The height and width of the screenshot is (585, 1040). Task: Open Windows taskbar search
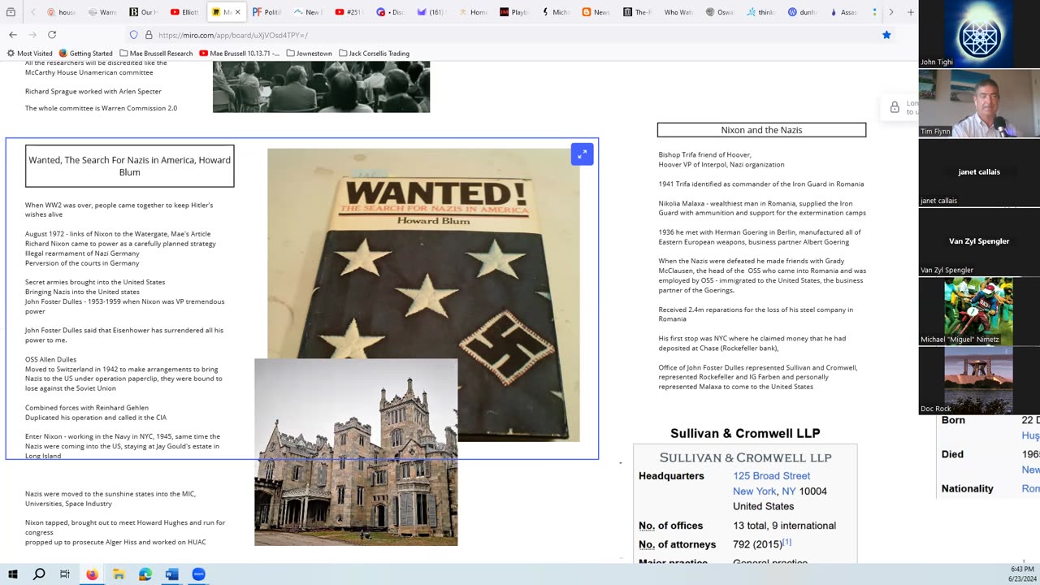[38, 574]
